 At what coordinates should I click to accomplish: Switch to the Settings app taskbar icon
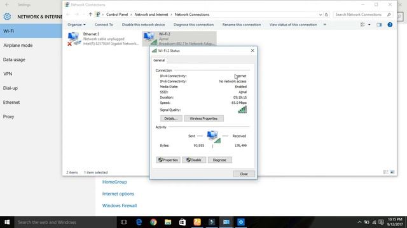[241, 222]
